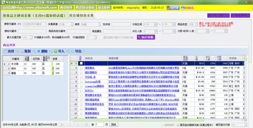The image size is (253, 128).
Task: Click the 商品属性 input field
Action: 117,31
